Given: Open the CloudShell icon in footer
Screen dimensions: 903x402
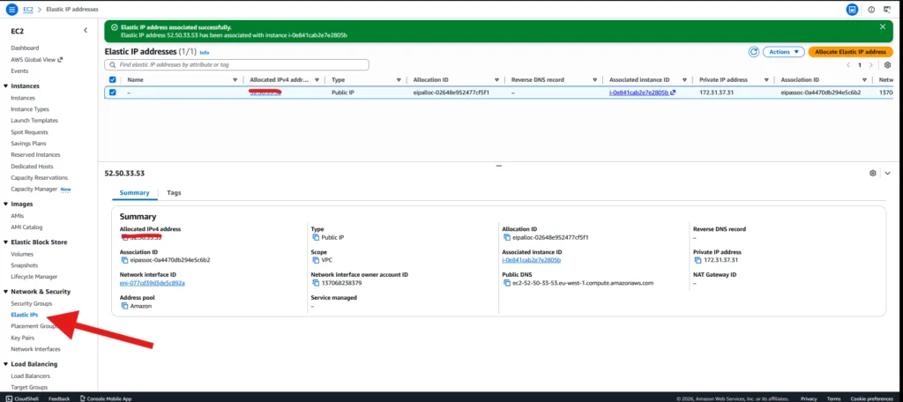Looking at the screenshot, I should pyautogui.click(x=9, y=398).
